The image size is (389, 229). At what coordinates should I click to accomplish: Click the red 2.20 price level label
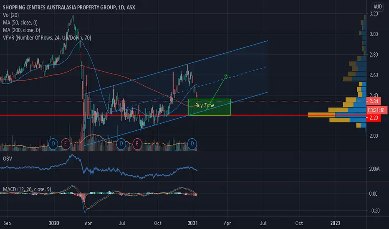(374, 117)
